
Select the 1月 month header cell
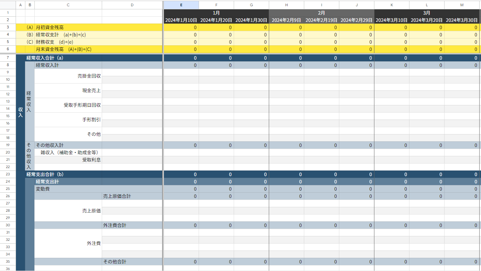coord(216,13)
